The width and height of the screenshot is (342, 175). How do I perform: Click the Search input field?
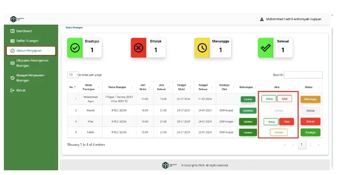(303, 75)
